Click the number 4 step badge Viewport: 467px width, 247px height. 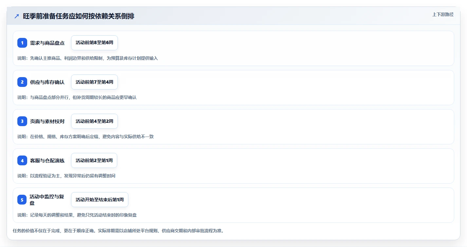coord(22,160)
